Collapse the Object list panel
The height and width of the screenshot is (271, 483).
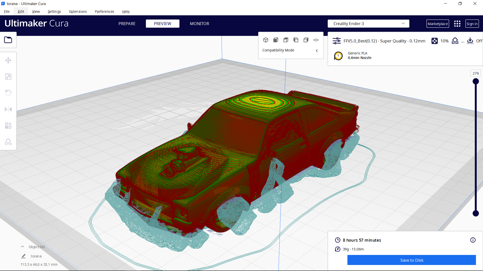coord(22,246)
